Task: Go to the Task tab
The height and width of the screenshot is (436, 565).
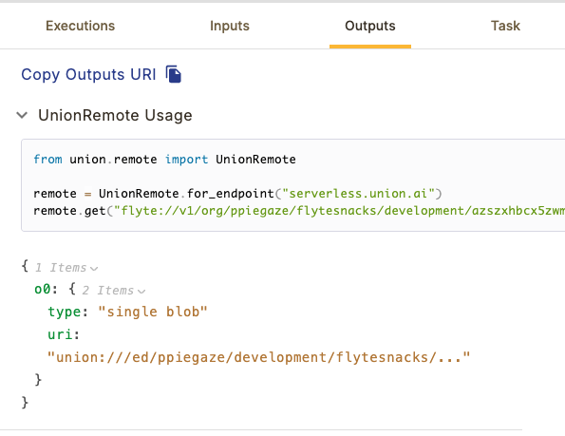Action: click(505, 26)
